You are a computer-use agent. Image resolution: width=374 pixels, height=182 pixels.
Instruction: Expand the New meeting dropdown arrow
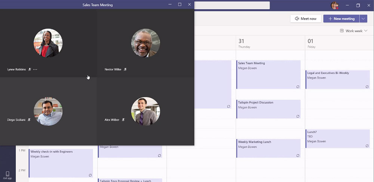pyautogui.click(x=364, y=19)
